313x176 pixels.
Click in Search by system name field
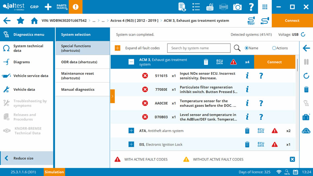pyautogui.click(x=199, y=48)
